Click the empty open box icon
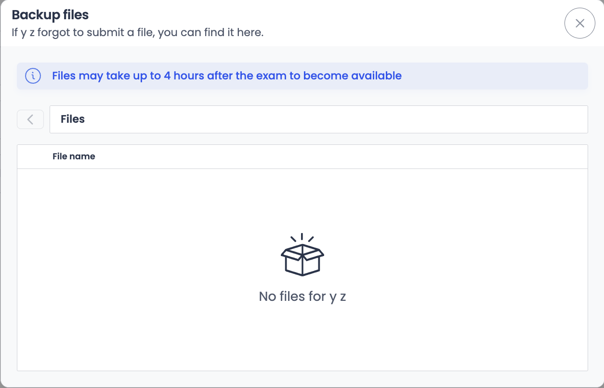Viewport: 604px width, 388px height. [x=302, y=259]
